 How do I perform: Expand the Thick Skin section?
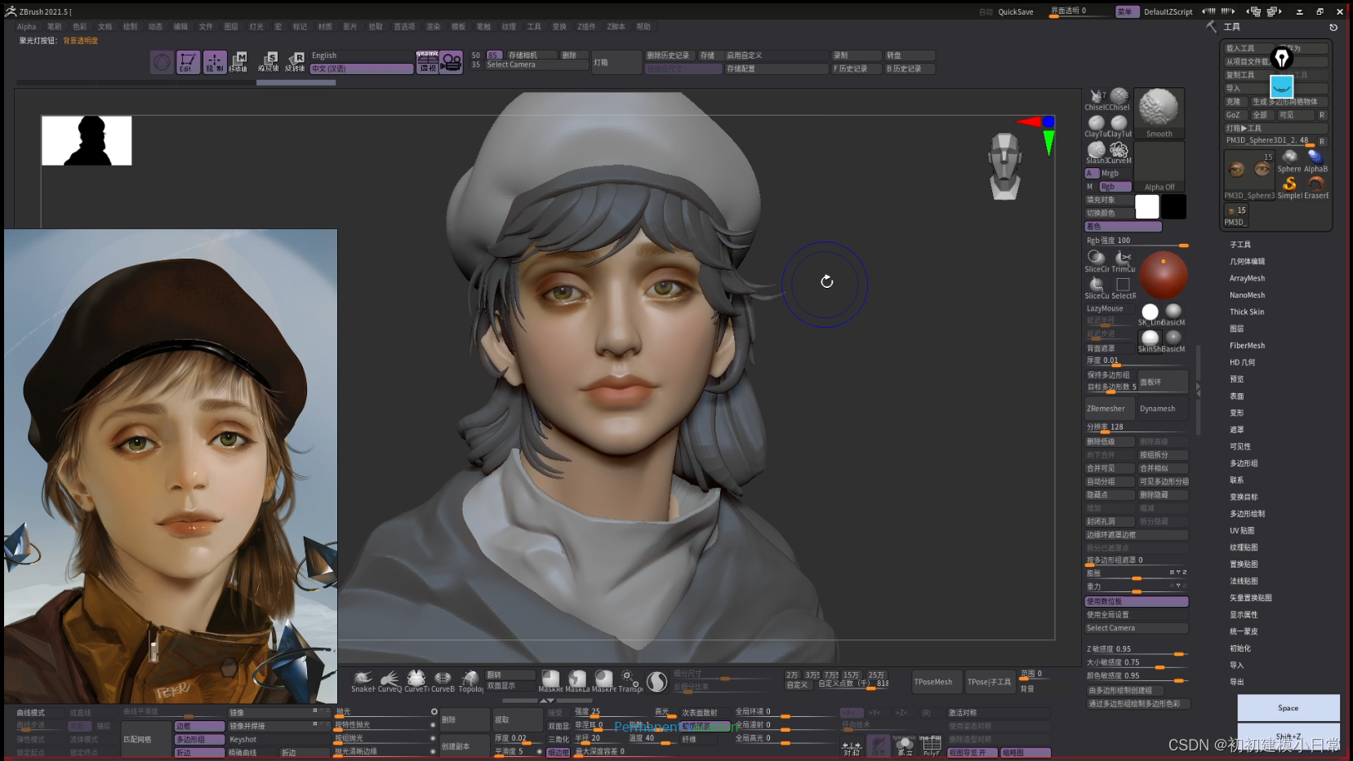click(1247, 312)
